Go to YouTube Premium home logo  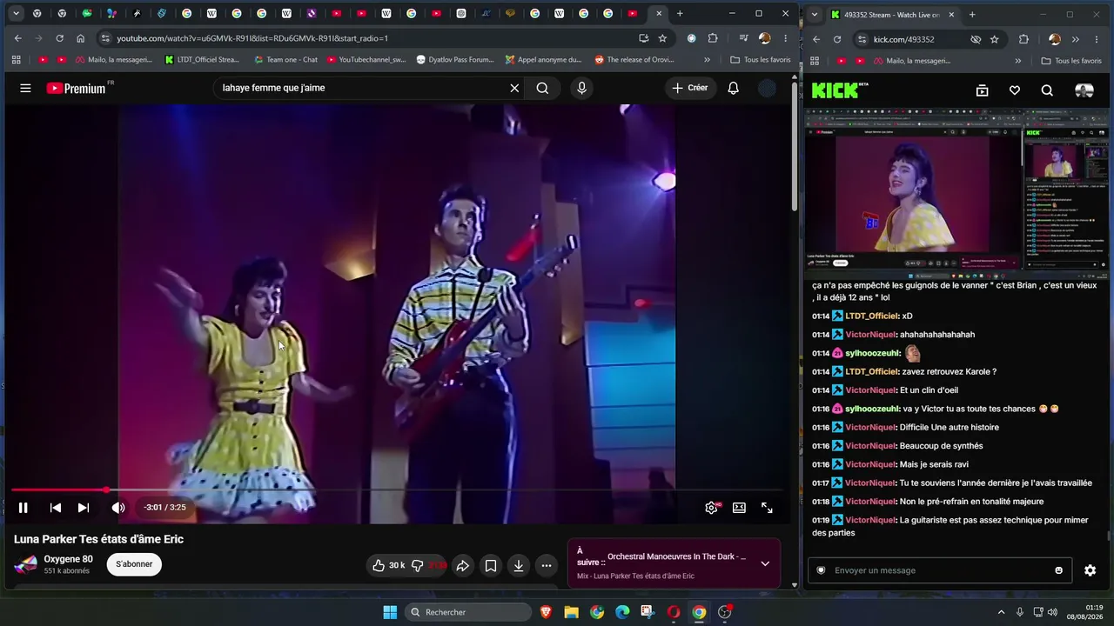point(77,88)
